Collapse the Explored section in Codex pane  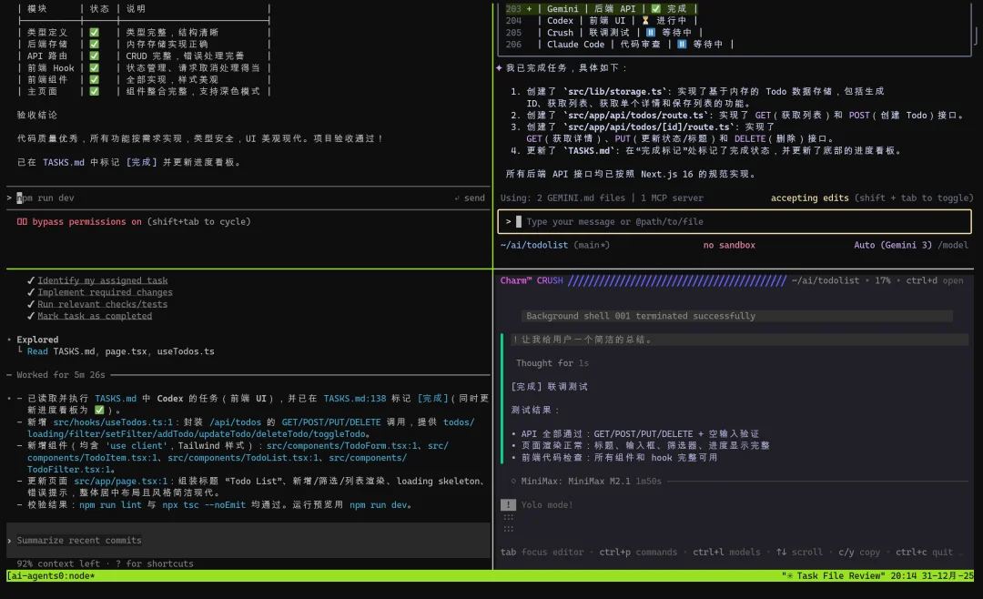tap(36, 339)
